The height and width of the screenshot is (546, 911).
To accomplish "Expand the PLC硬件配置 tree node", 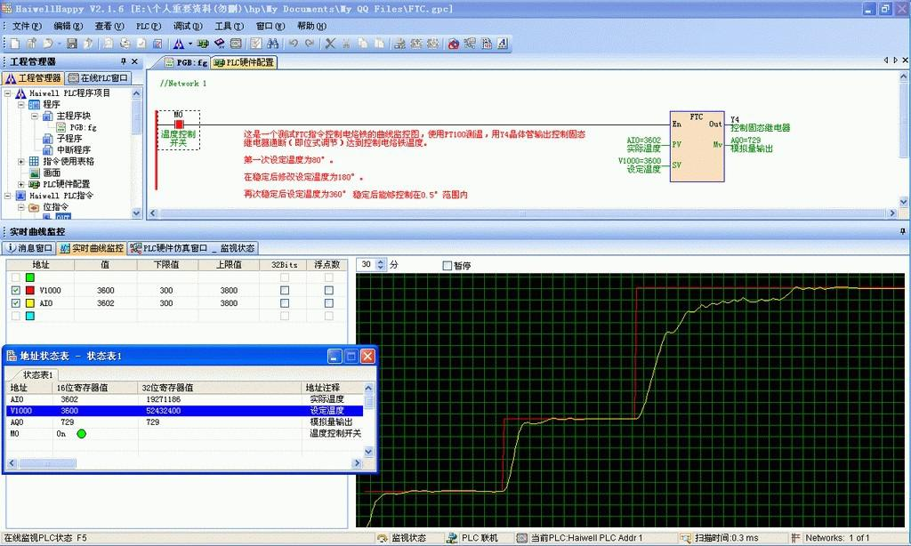I will (x=21, y=184).
